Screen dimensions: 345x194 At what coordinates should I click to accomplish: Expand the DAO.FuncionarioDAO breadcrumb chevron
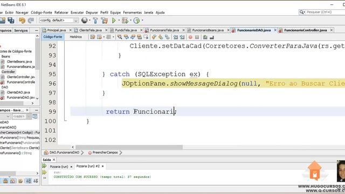click(x=82, y=153)
